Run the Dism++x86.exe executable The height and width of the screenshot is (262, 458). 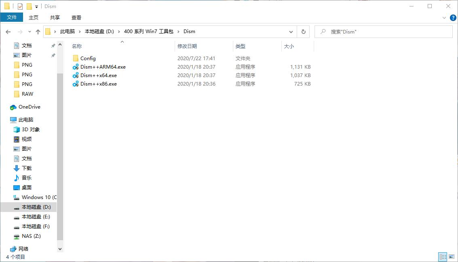[98, 84]
